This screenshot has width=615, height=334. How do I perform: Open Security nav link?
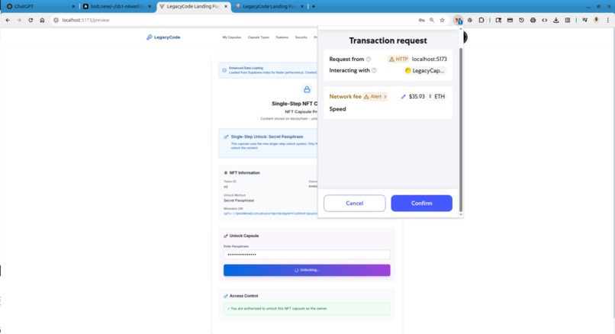(x=301, y=37)
